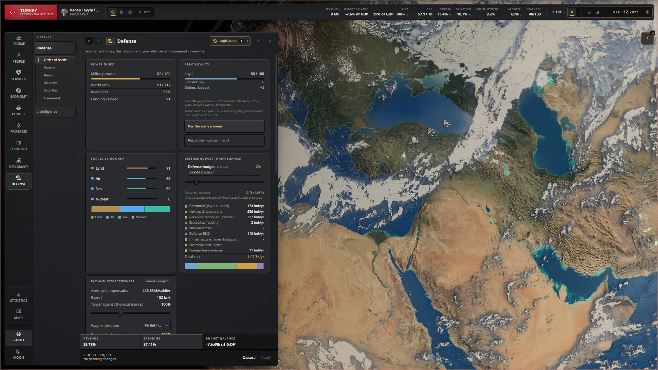Open the Services section in sidebar
The width and height of the screenshot is (658, 370).
[x=19, y=75]
